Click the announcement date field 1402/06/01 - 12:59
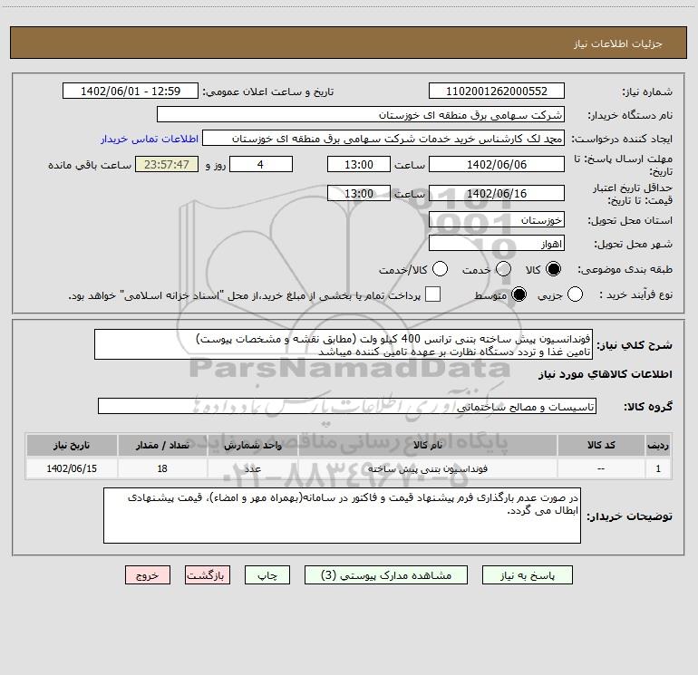Screen dimensions: 698x675 [131, 92]
